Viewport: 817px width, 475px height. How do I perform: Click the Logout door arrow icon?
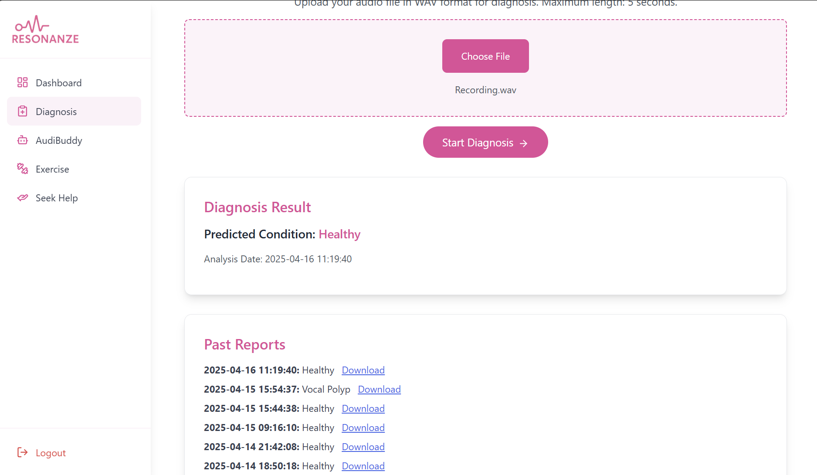click(22, 452)
